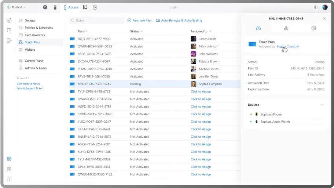Image resolution: width=334 pixels, height=188 pixels.
Task: Switch to the pass settings gear tab
Action: pos(313,28)
